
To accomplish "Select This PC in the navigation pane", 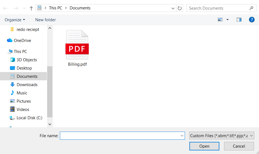I will pyautogui.click(x=20, y=51).
